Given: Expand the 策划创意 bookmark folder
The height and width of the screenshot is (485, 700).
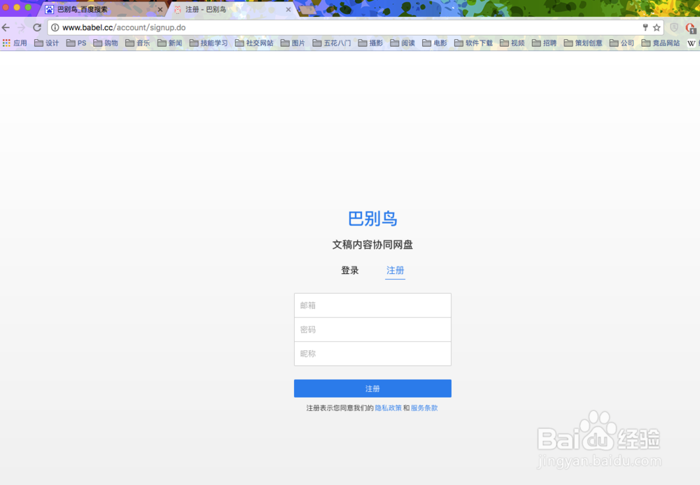Looking at the screenshot, I should pyautogui.click(x=583, y=43).
